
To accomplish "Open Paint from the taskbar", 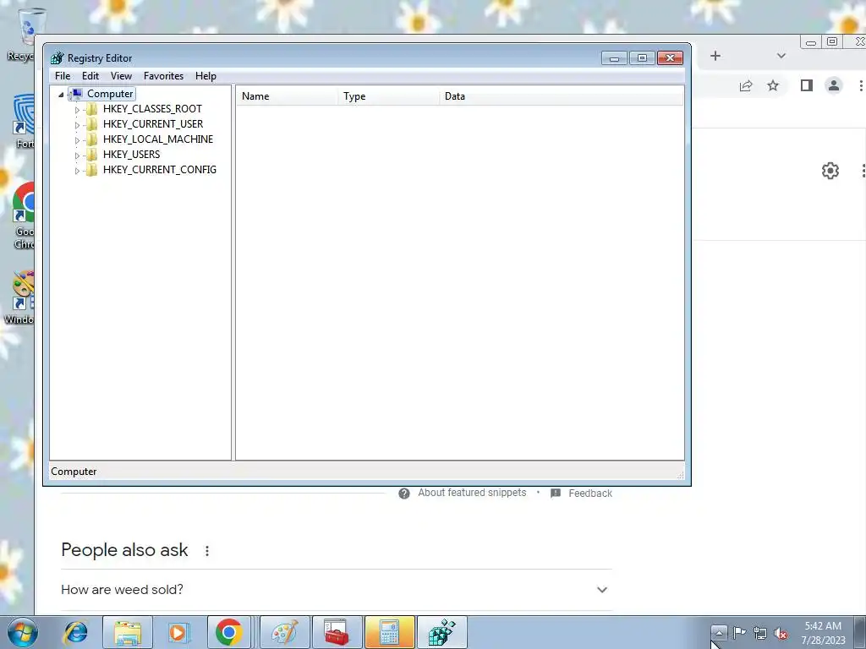I will point(285,632).
